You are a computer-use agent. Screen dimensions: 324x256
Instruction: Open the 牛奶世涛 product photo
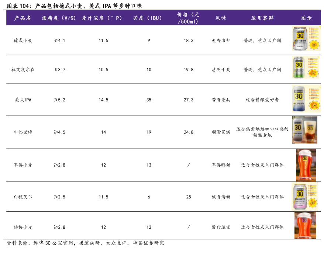[x=304, y=130]
